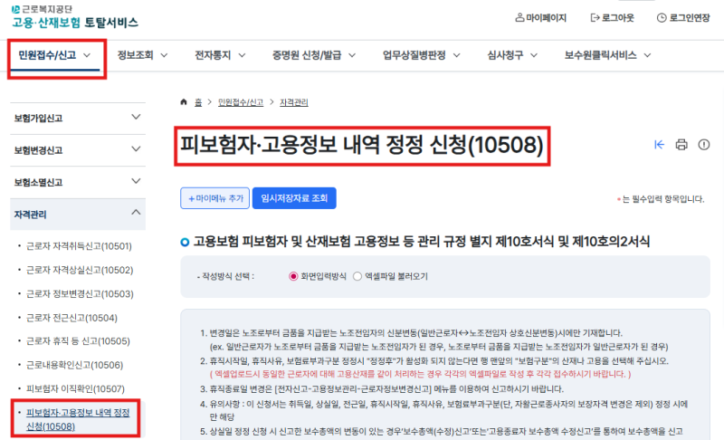Viewport: 724px width, 440px height.
Task: Open 근로내용확인신고(10506)
Action: point(75,365)
